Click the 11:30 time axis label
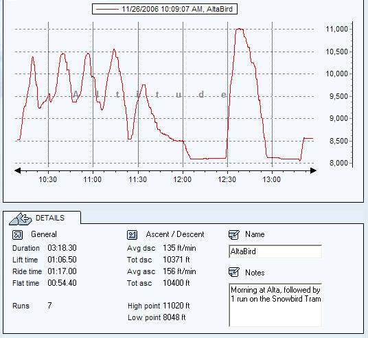 click(137, 180)
